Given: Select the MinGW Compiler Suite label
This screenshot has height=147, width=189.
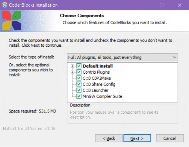Looking at the screenshot, I should (x=102, y=96).
